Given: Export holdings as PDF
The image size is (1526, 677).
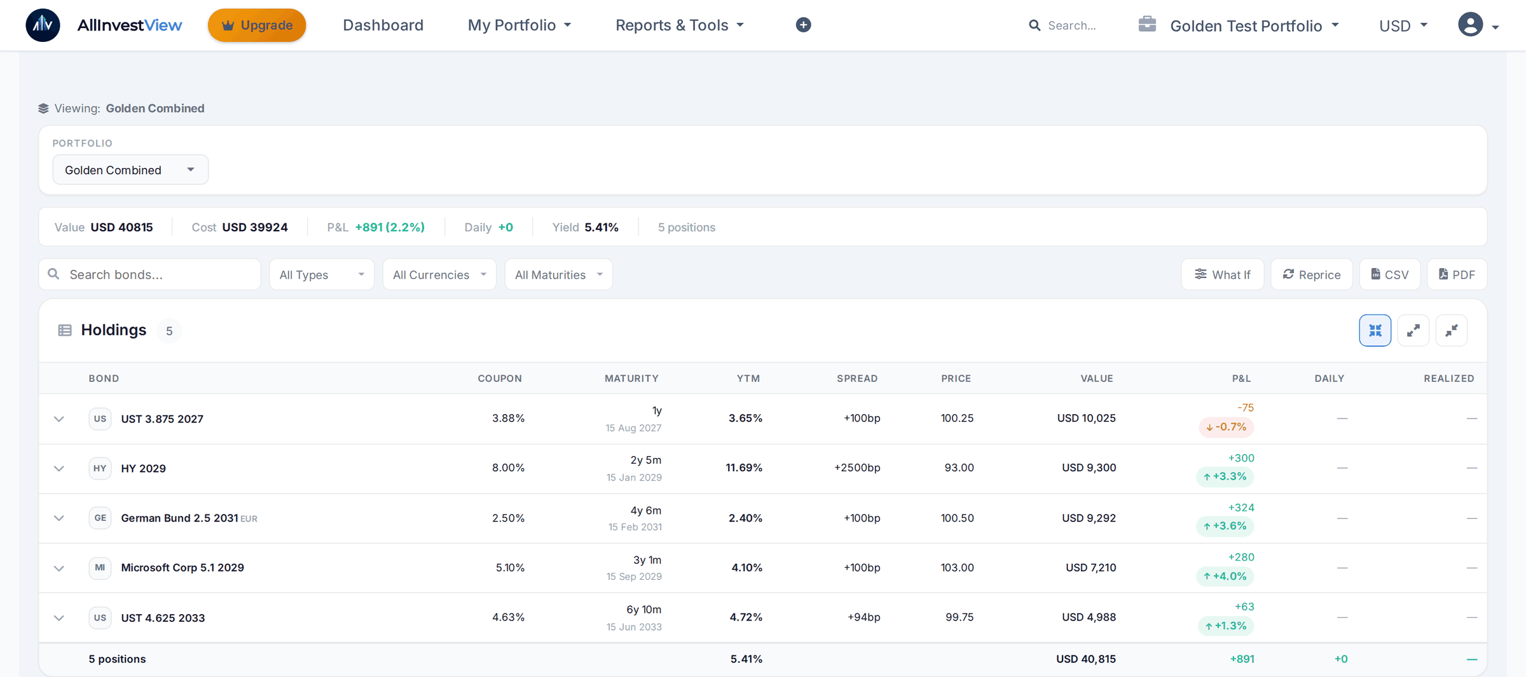Looking at the screenshot, I should click(x=1457, y=274).
